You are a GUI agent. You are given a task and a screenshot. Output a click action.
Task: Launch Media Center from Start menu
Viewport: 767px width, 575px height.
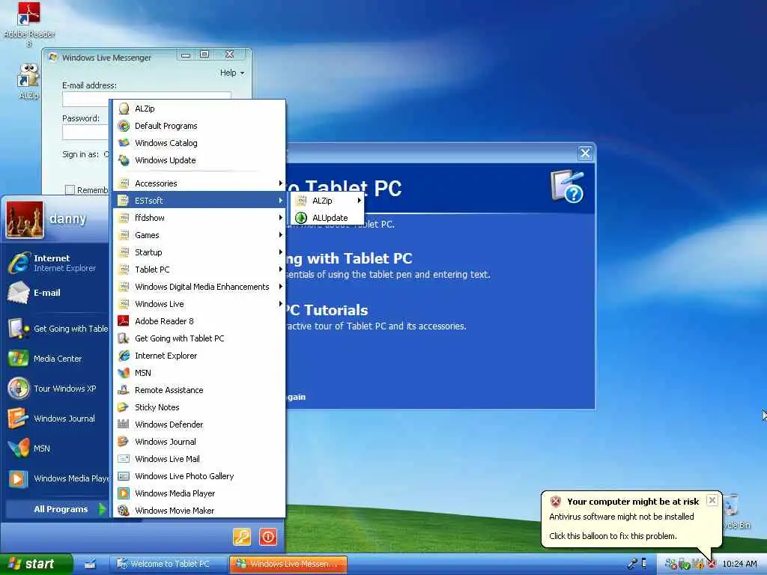coord(56,359)
